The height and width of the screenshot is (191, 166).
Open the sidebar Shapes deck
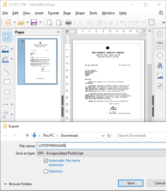coord(160,56)
